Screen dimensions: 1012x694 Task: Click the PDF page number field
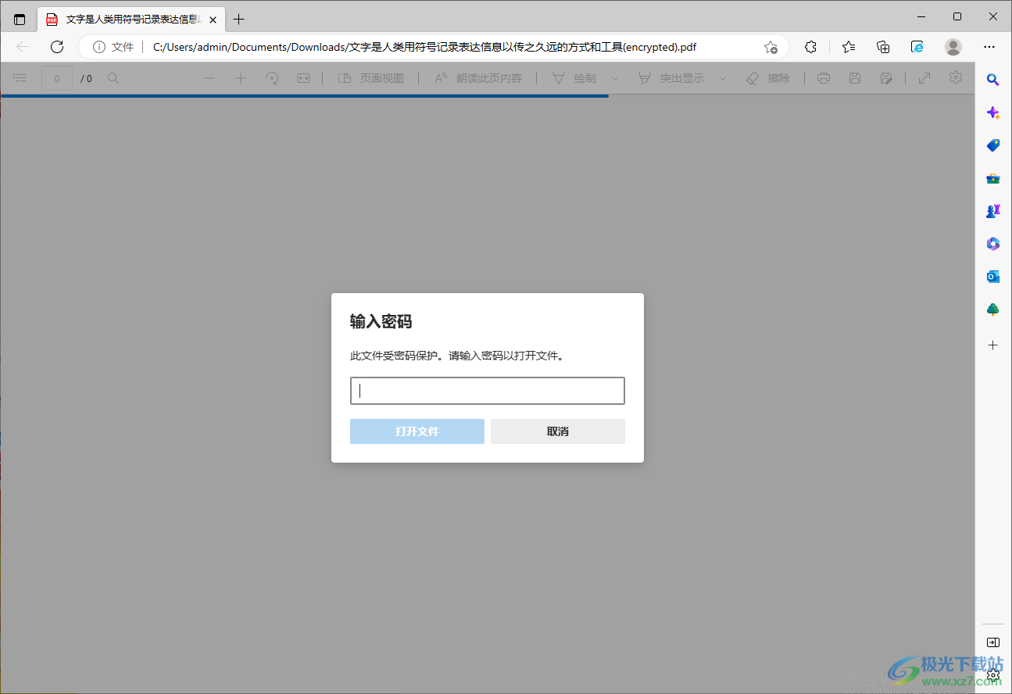[x=57, y=78]
